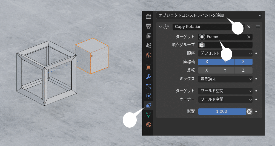275x146 pixels.
Task: Grab the Copy Rotation panel drag handle
Action: pos(258,27)
